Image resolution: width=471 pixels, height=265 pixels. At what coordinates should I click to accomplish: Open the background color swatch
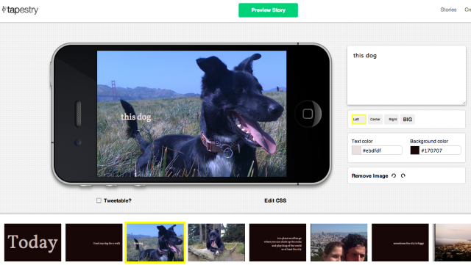[414, 150]
